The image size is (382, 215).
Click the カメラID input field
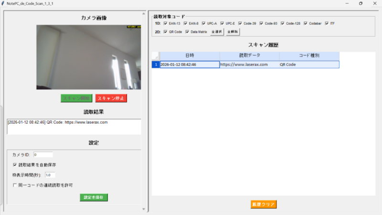click(x=43, y=154)
